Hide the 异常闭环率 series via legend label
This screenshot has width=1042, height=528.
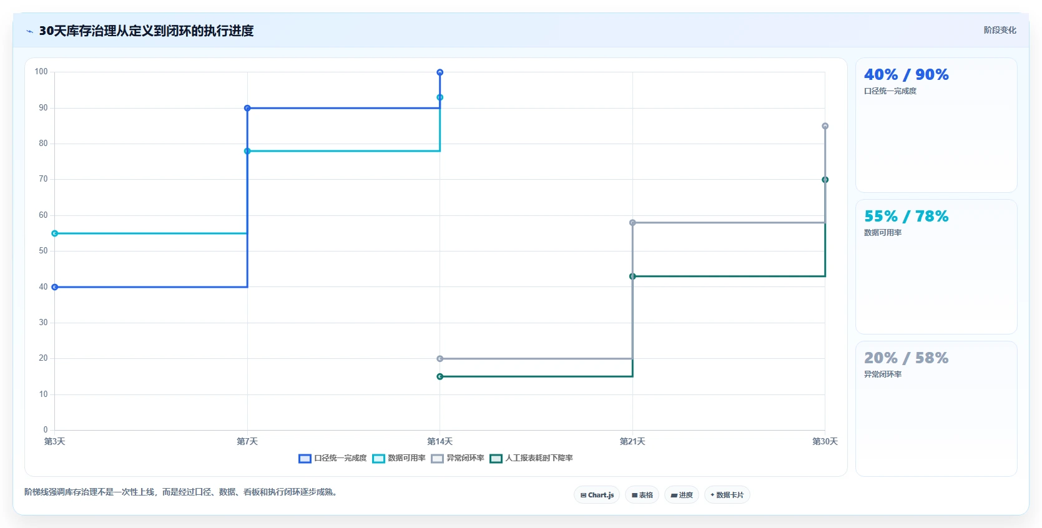click(465, 458)
